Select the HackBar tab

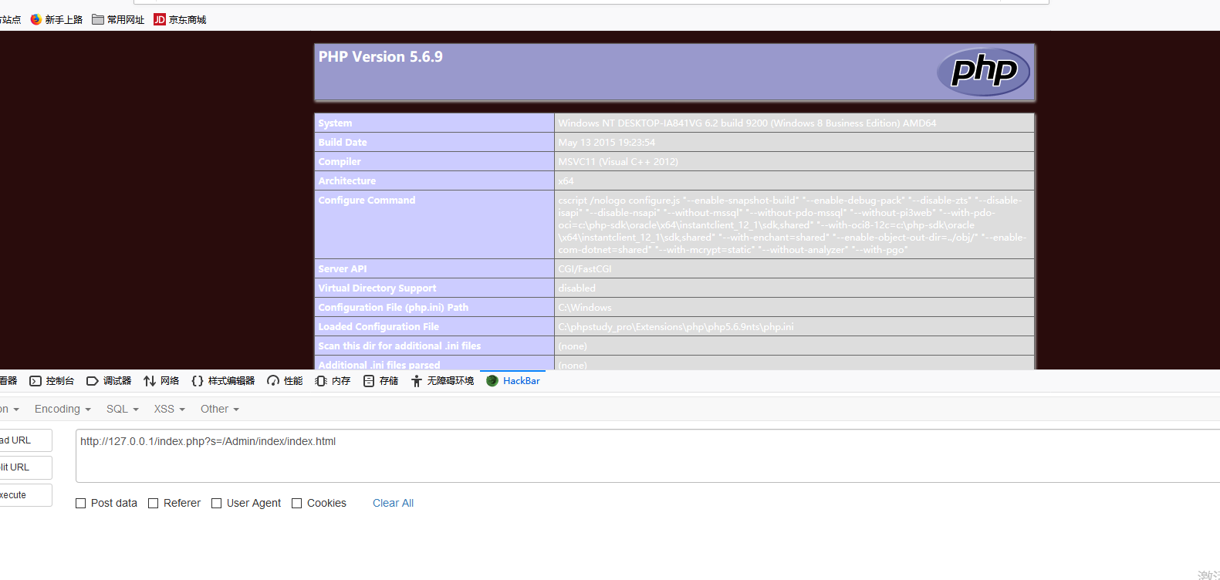pos(513,381)
